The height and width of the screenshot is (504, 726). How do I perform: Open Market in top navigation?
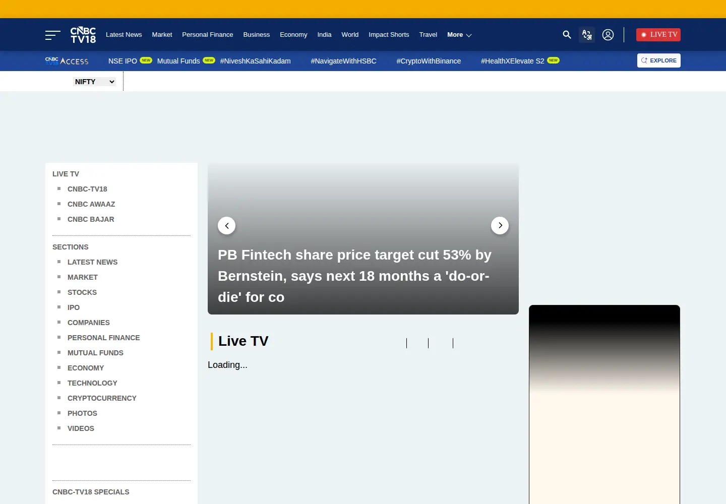pyautogui.click(x=162, y=35)
